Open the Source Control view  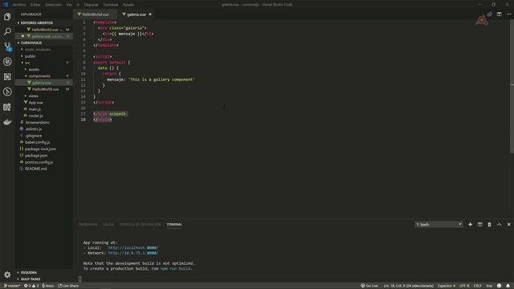pos(7,47)
